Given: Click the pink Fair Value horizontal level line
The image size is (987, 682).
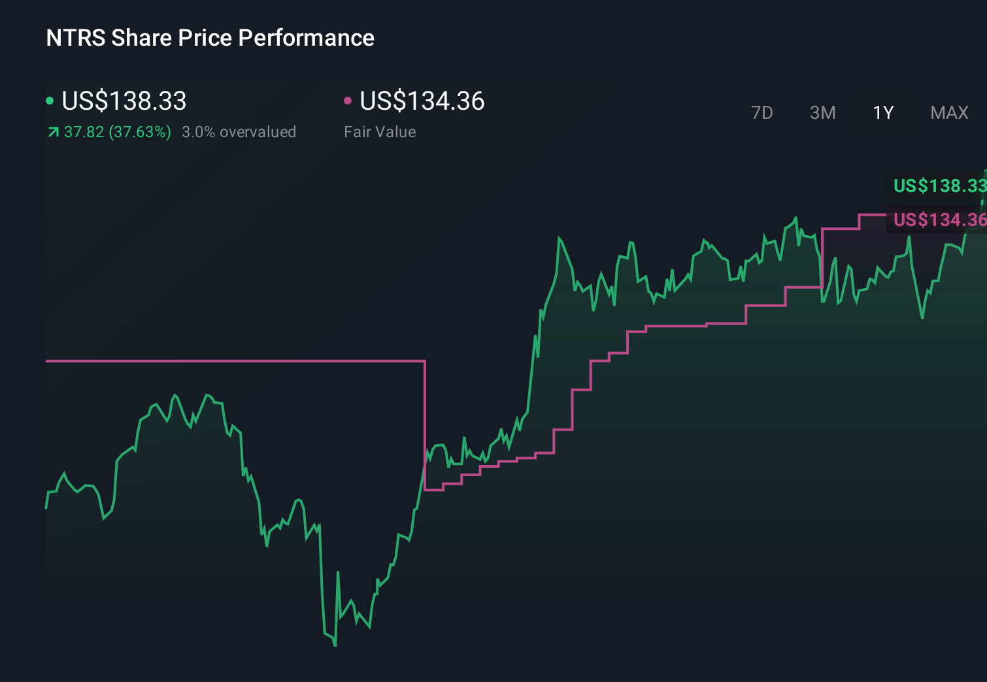Looking at the screenshot, I should 229,360.
